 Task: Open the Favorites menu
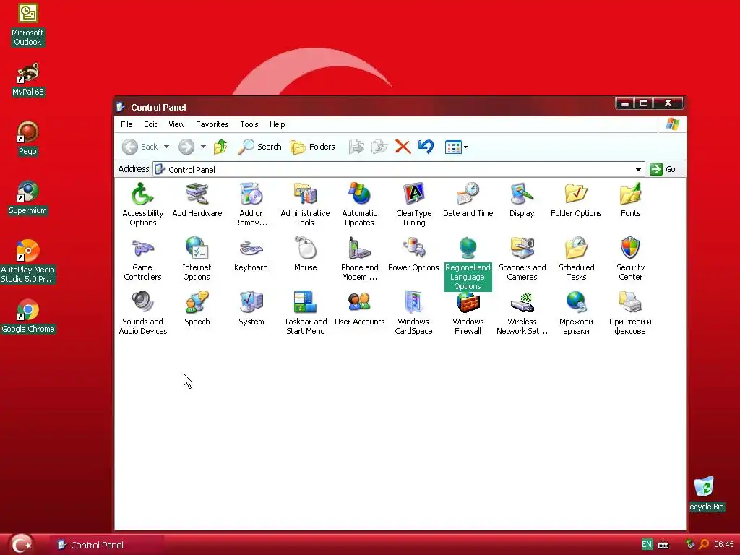pos(212,124)
